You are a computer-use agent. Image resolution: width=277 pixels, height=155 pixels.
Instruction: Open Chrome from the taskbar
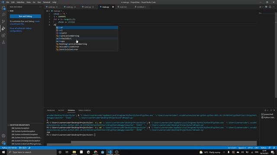coord(96,152)
